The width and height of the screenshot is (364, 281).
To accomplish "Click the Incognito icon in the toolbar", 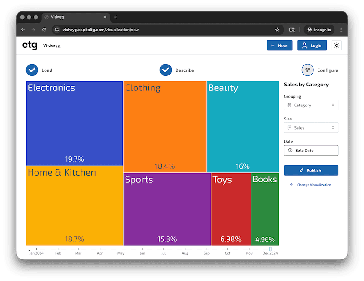I will coord(309,29).
